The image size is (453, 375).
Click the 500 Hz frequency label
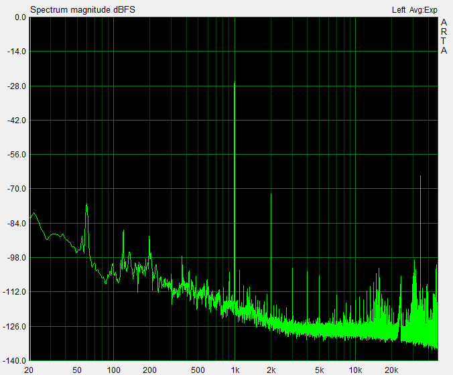[198, 370]
